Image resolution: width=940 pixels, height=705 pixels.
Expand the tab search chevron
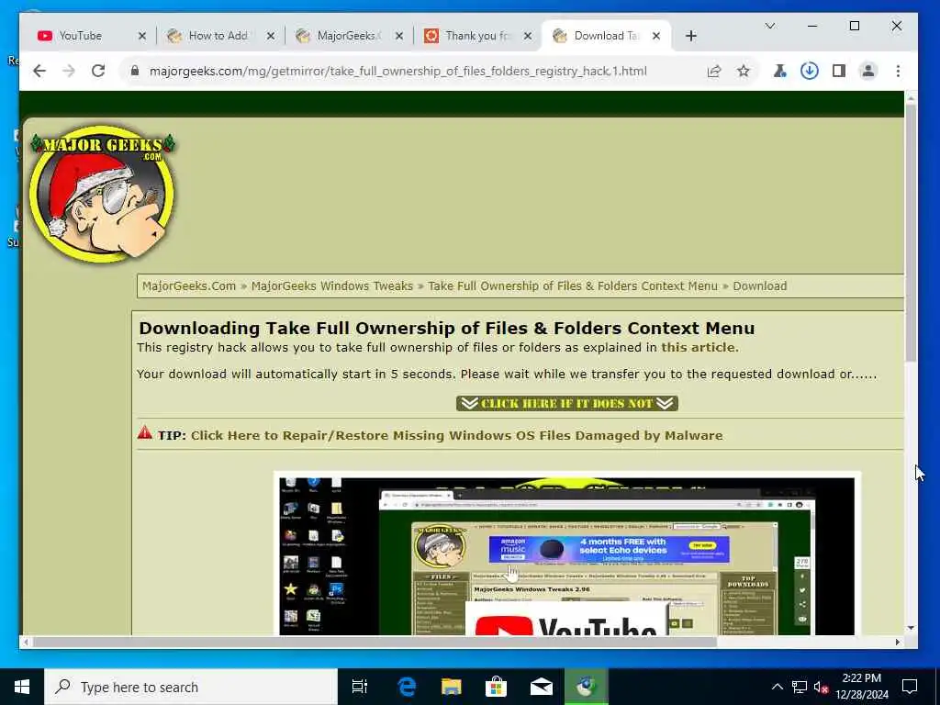point(770,26)
